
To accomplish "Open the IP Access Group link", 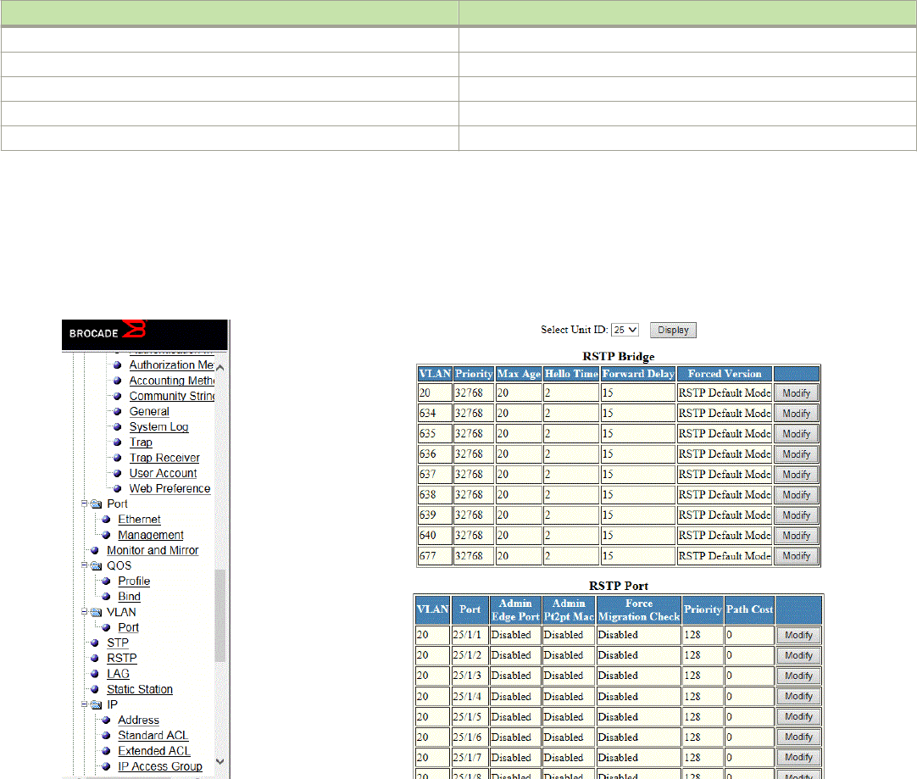I will tap(160, 767).
